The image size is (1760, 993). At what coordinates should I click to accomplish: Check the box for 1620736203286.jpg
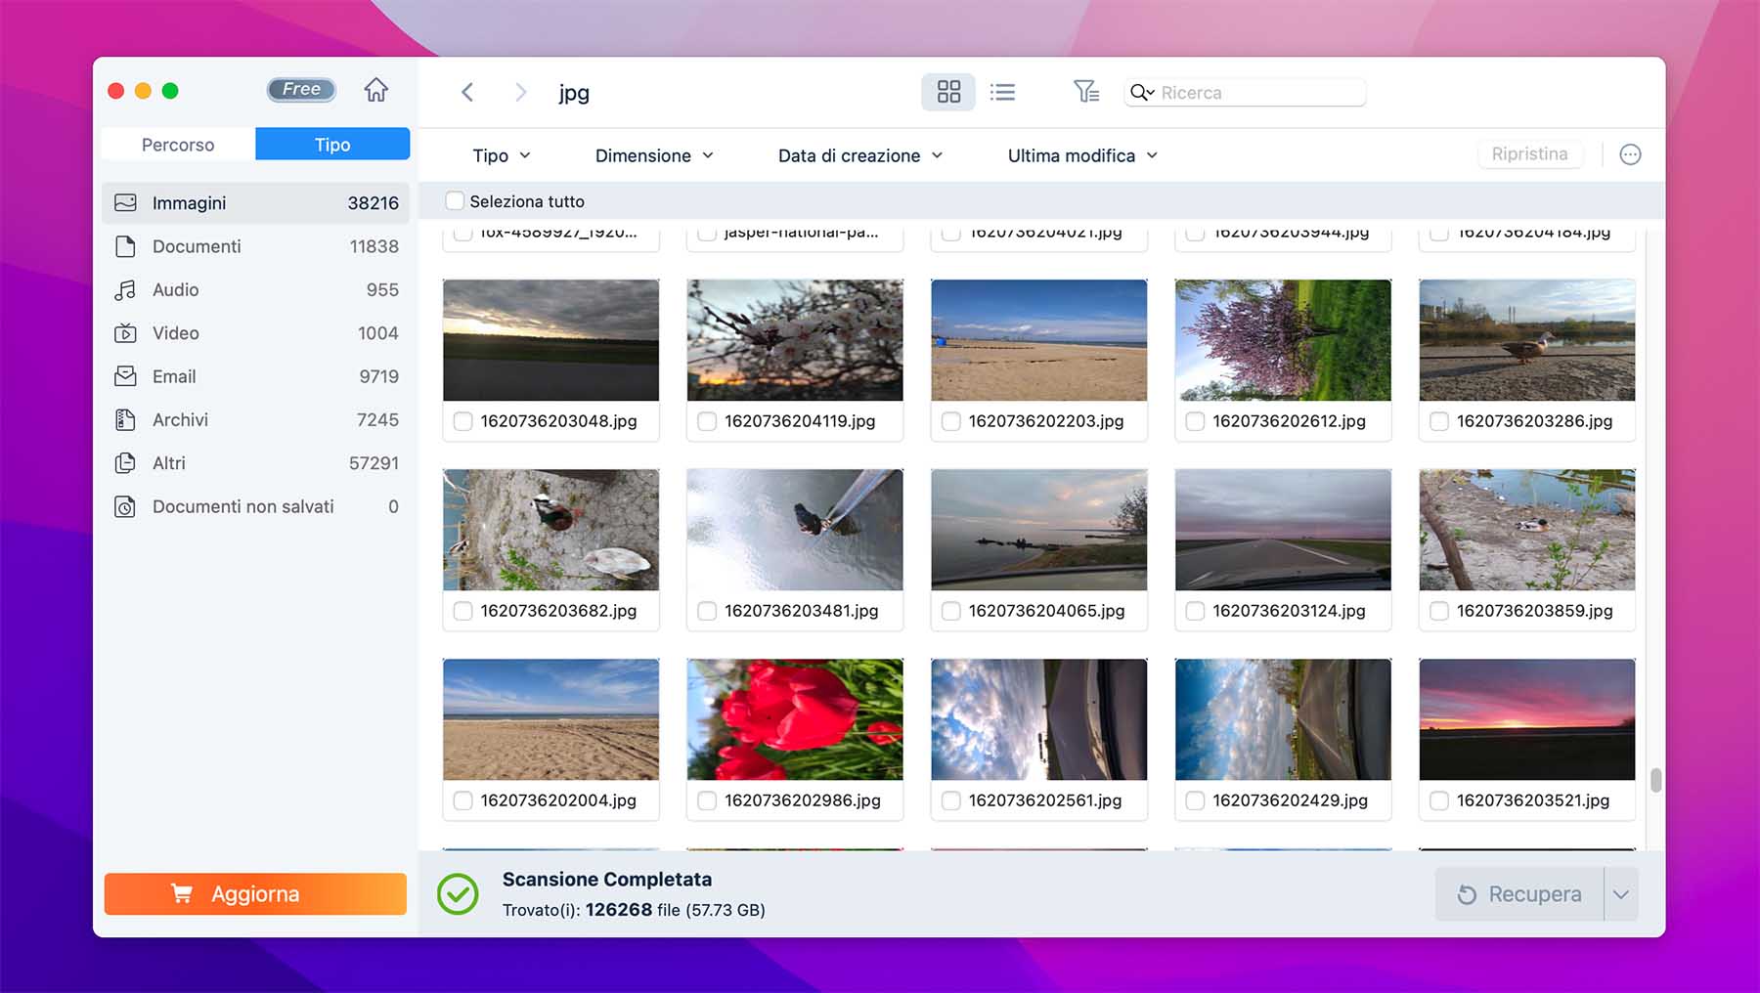click(1439, 421)
